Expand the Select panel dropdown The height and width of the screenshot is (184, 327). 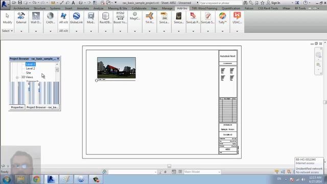pyautogui.click(x=7, y=31)
